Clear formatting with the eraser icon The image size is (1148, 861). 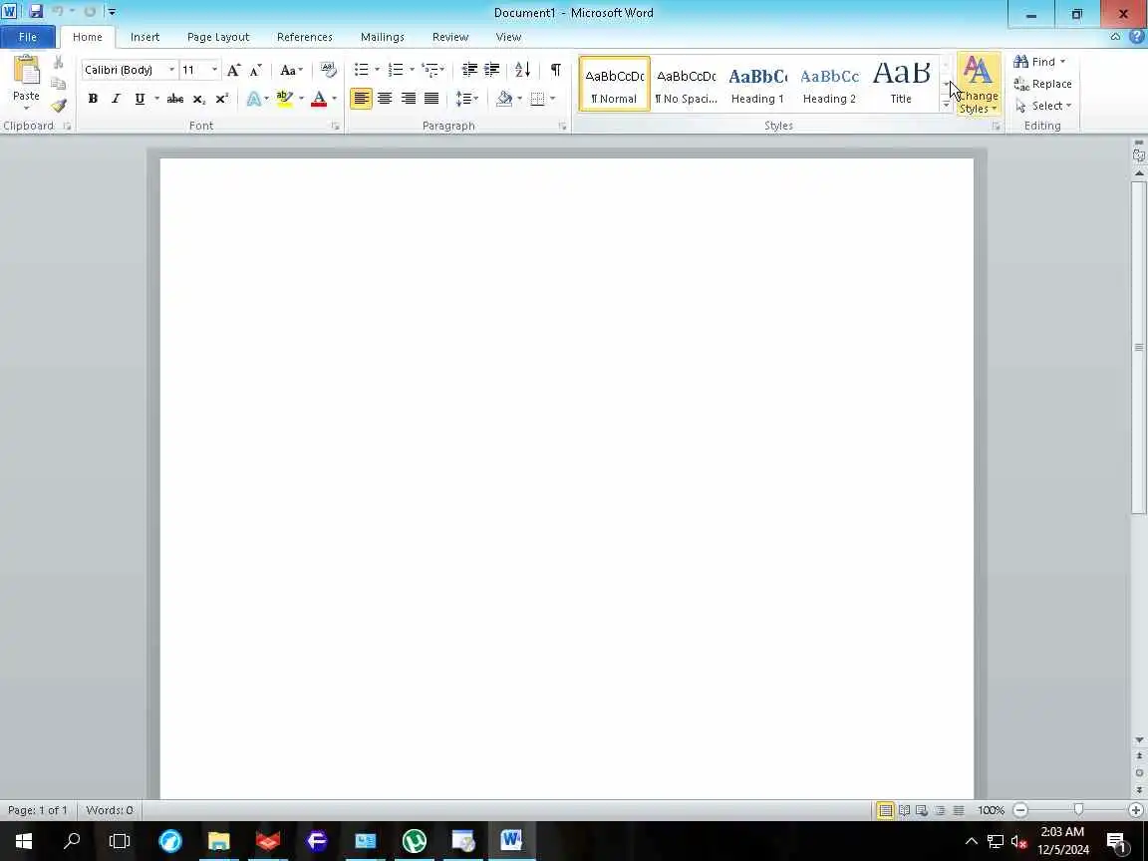click(329, 70)
